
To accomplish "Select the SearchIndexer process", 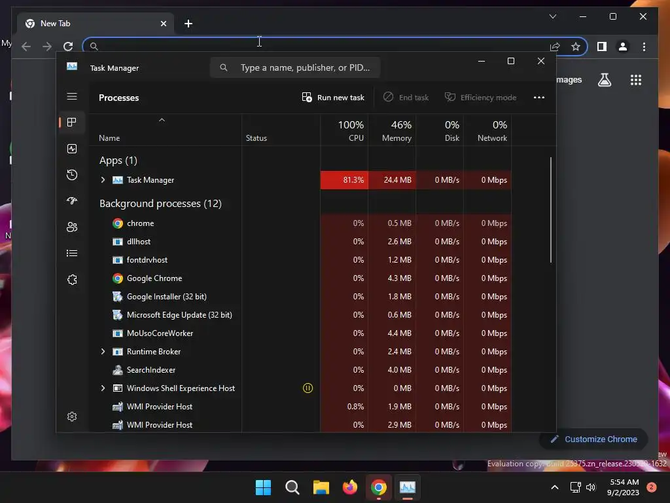I will coord(300,370).
